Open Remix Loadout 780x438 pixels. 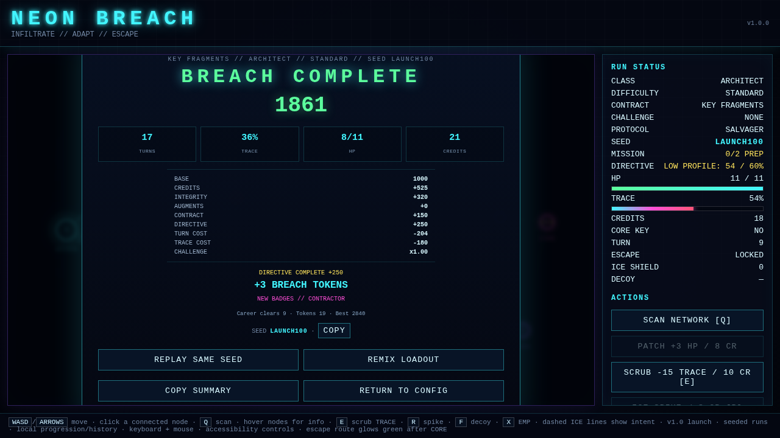pos(403,360)
